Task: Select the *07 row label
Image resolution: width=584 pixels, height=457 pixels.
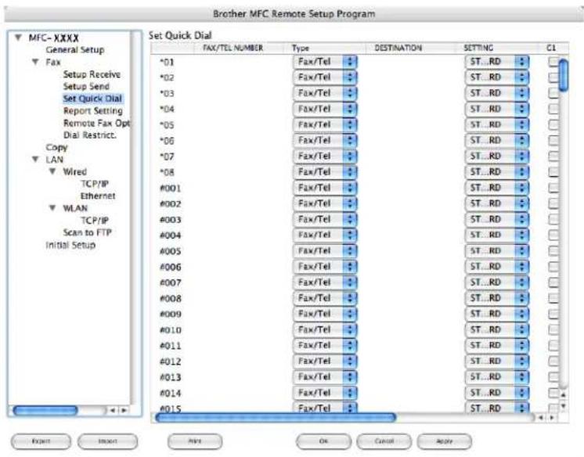Action: [167, 157]
